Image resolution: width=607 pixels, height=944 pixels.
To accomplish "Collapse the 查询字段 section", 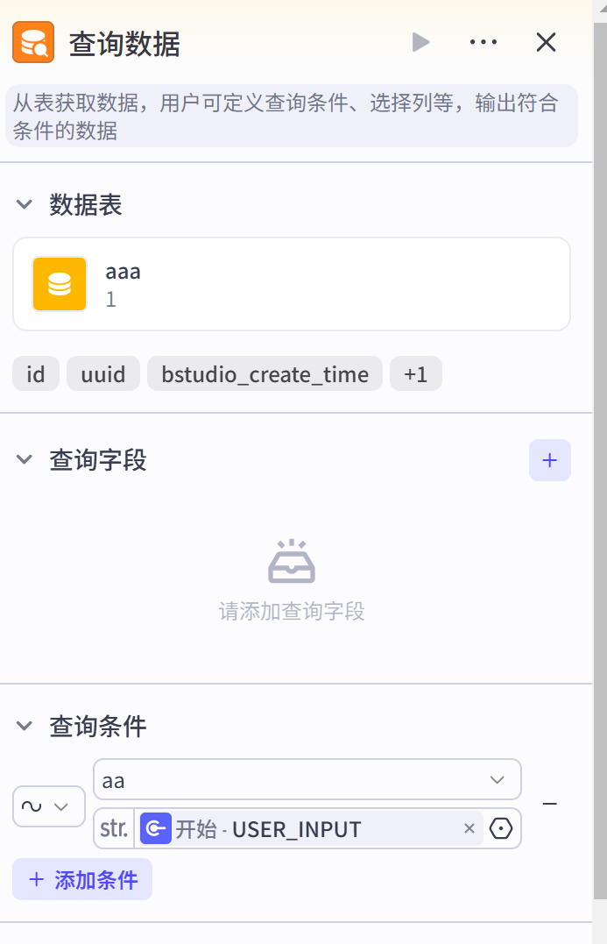I will click(24, 459).
